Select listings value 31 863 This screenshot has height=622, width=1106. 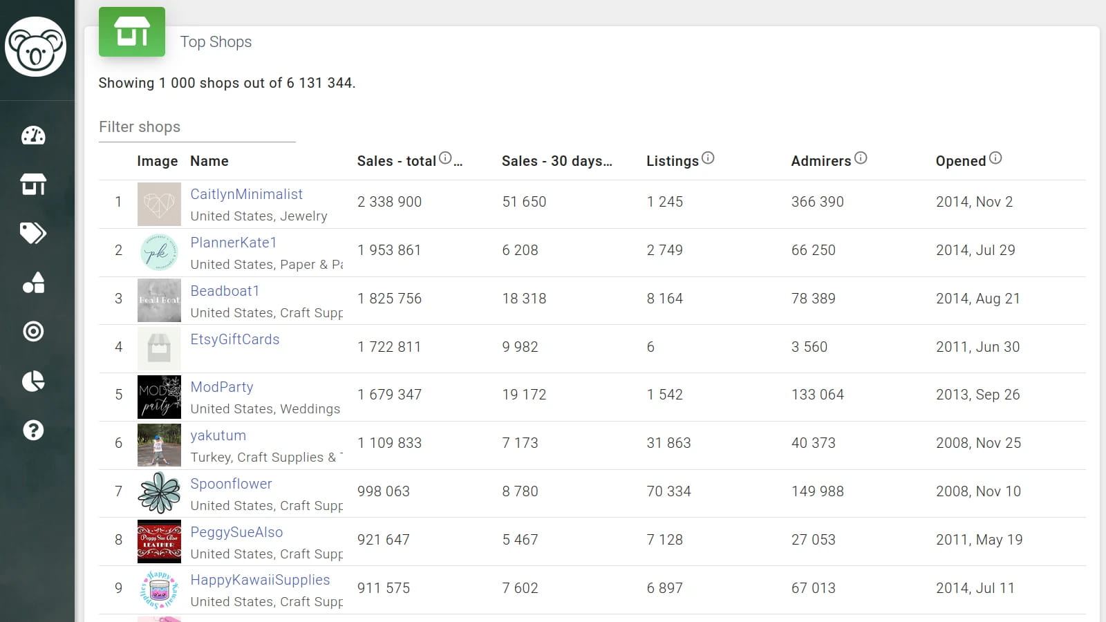click(x=668, y=443)
